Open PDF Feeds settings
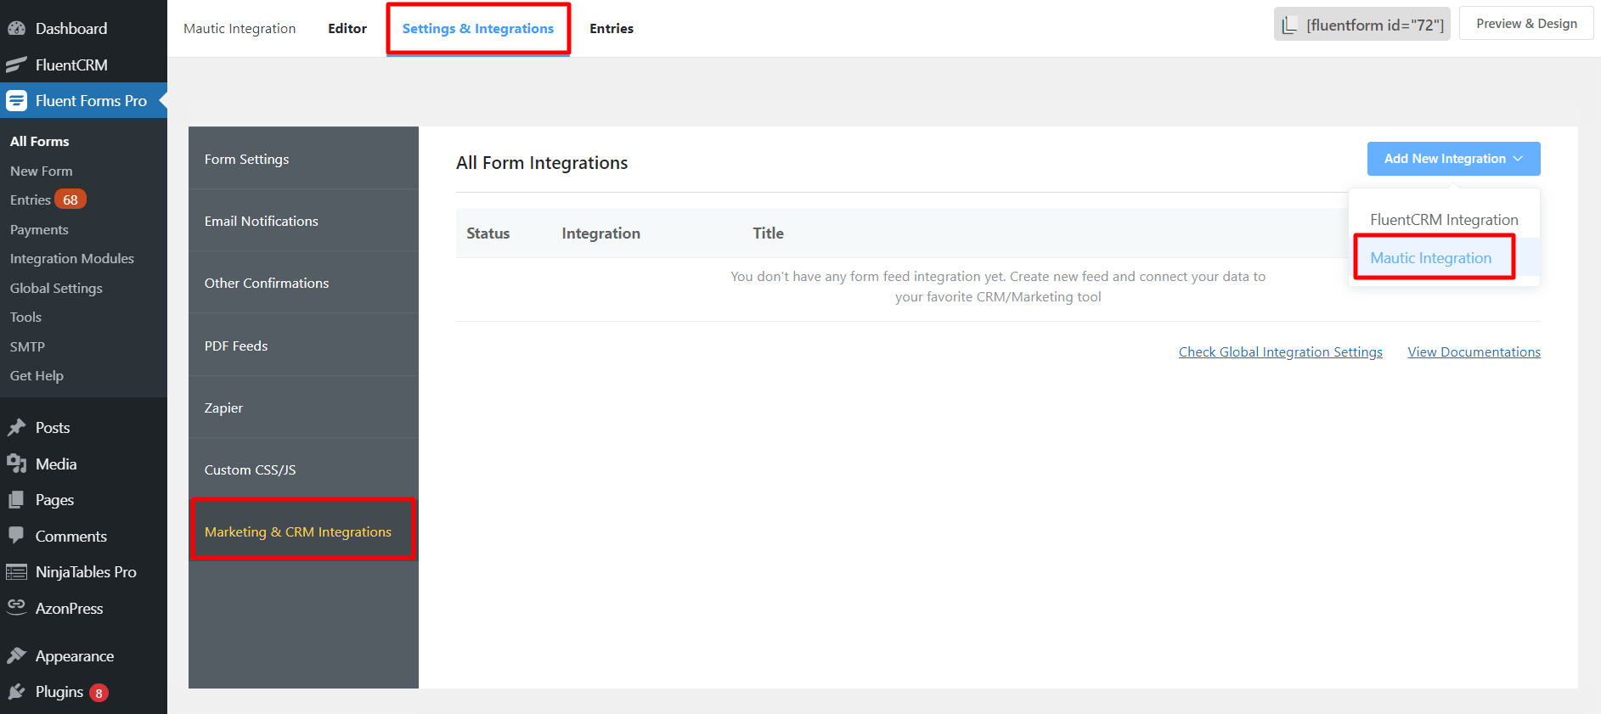The height and width of the screenshot is (714, 1601). point(303,346)
